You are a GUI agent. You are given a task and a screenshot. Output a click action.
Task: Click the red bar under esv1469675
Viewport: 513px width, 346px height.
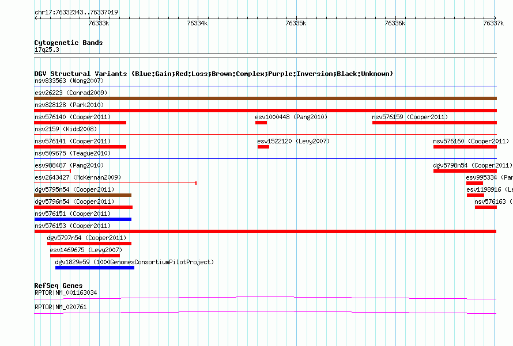point(85,256)
